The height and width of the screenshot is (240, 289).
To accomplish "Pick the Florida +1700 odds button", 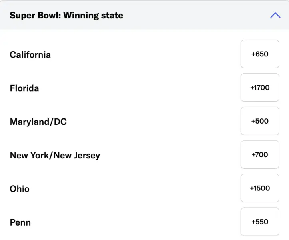I will point(260,88).
